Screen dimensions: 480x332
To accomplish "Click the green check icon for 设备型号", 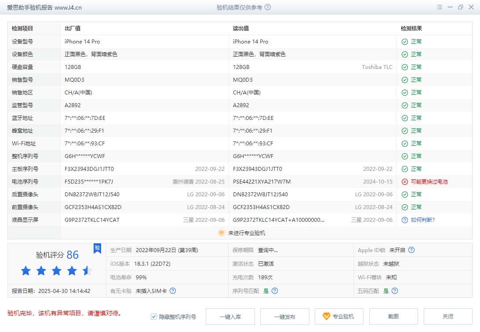I will pyautogui.click(x=405, y=42).
